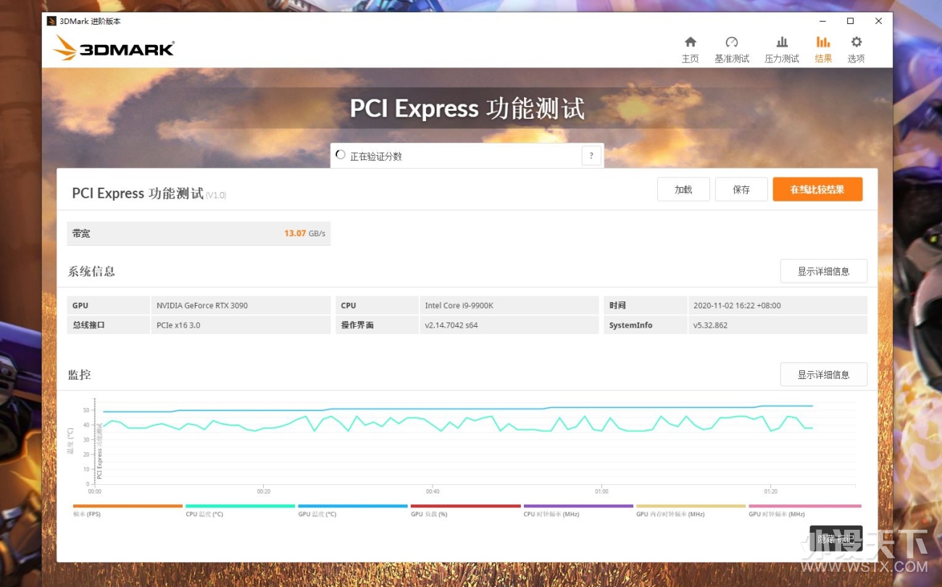This screenshot has width=942, height=587.
Task: Click the v5.32.862 SystemInfo value
Action: coord(710,325)
